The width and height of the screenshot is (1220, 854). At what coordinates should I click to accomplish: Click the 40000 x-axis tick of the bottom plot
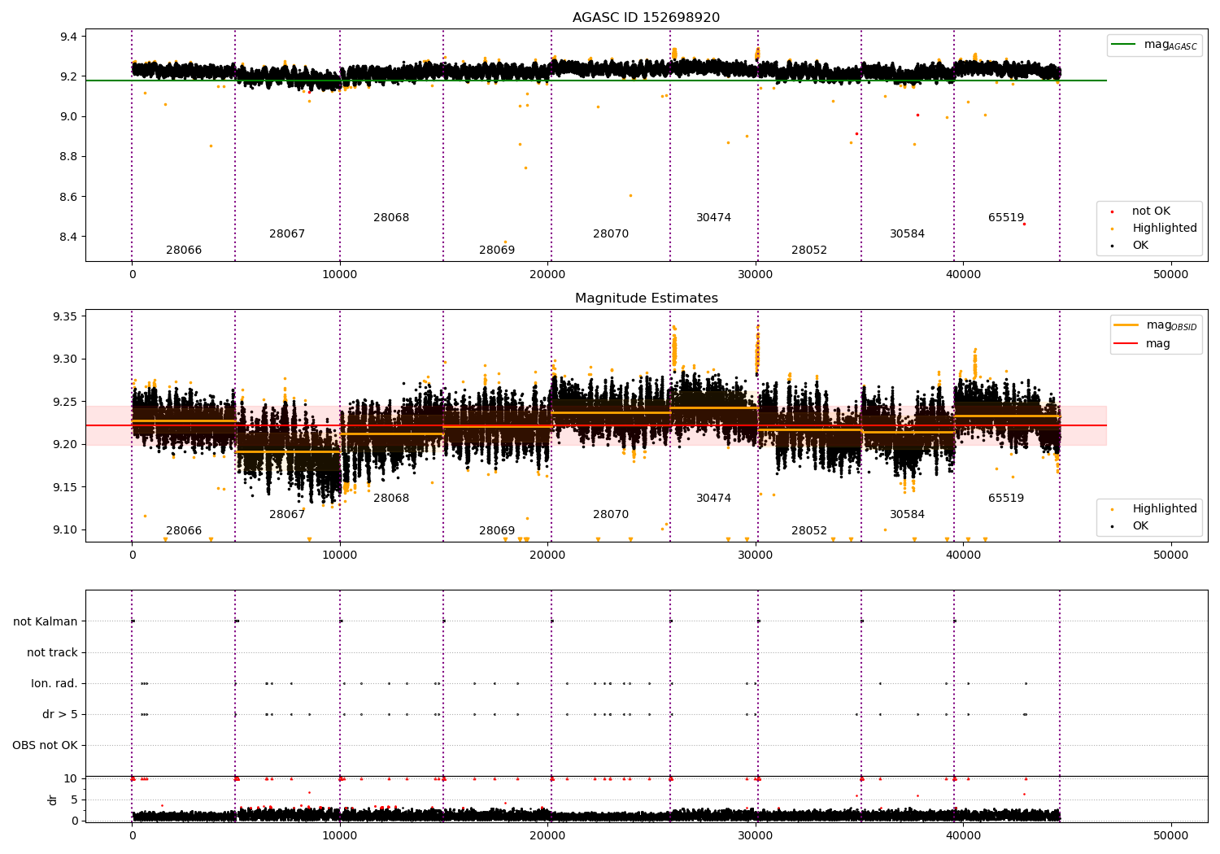coord(963,836)
